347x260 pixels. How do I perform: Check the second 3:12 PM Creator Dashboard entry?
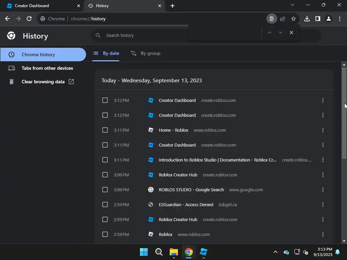pos(105,115)
